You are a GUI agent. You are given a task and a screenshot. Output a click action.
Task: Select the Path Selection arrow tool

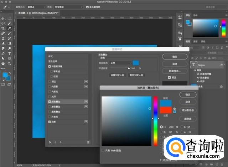[3, 58]
